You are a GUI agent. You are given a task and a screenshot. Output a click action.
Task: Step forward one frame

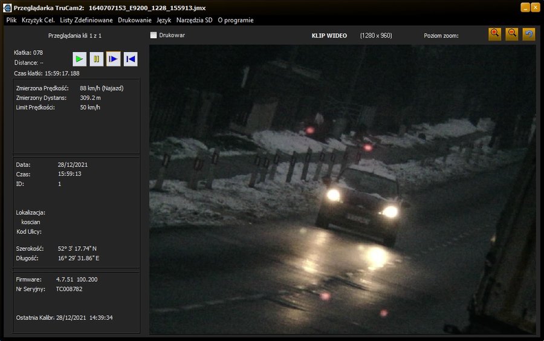point(113,59)
